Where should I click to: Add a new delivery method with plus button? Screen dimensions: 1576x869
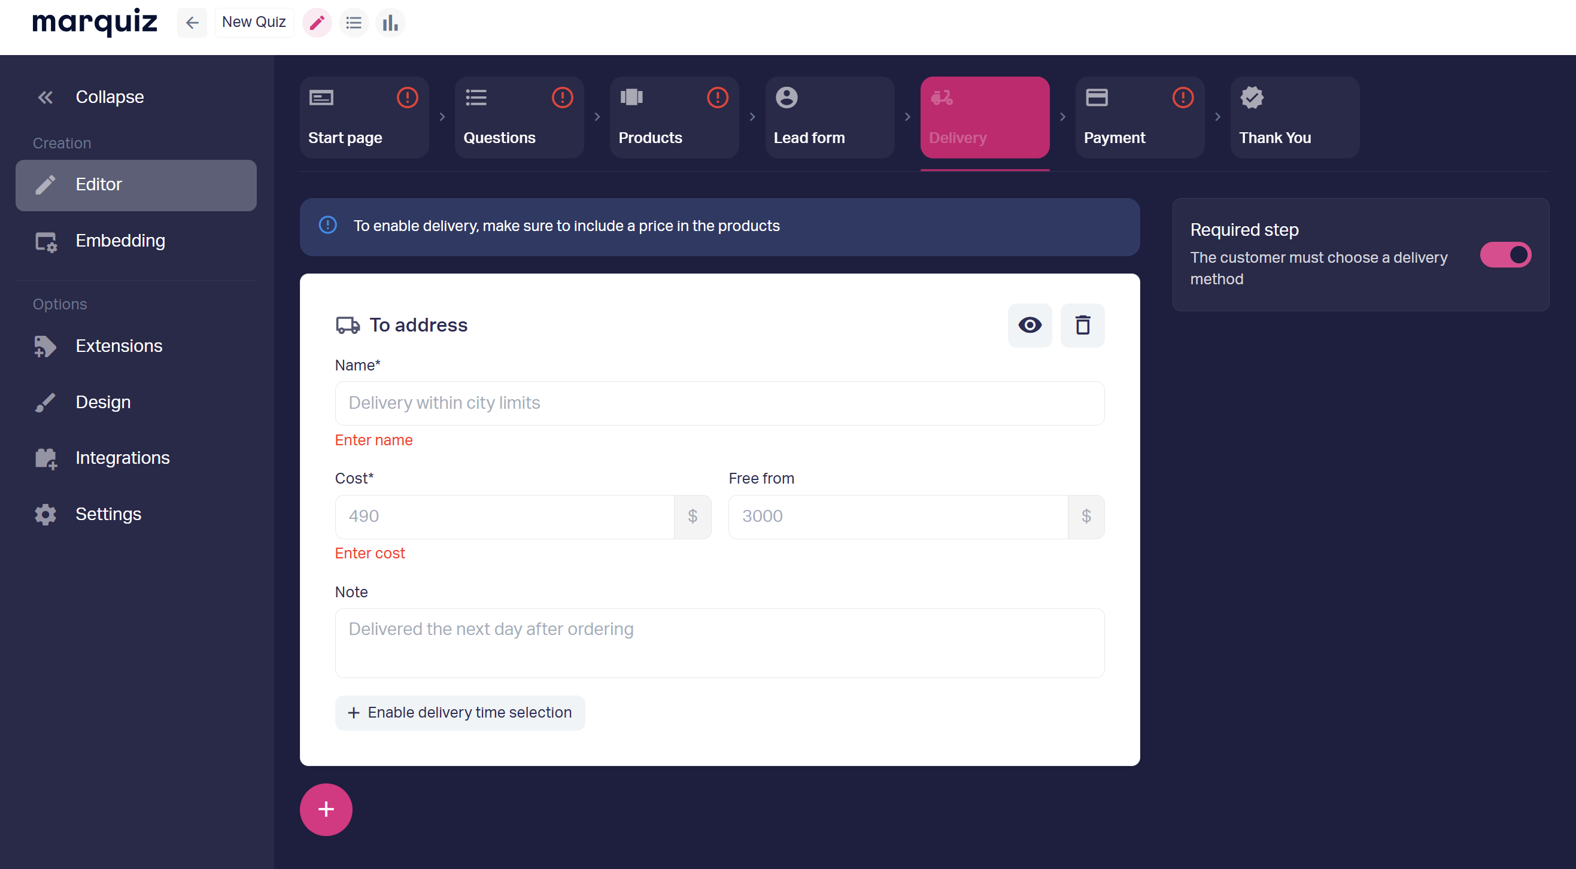(x=326, y=809)
